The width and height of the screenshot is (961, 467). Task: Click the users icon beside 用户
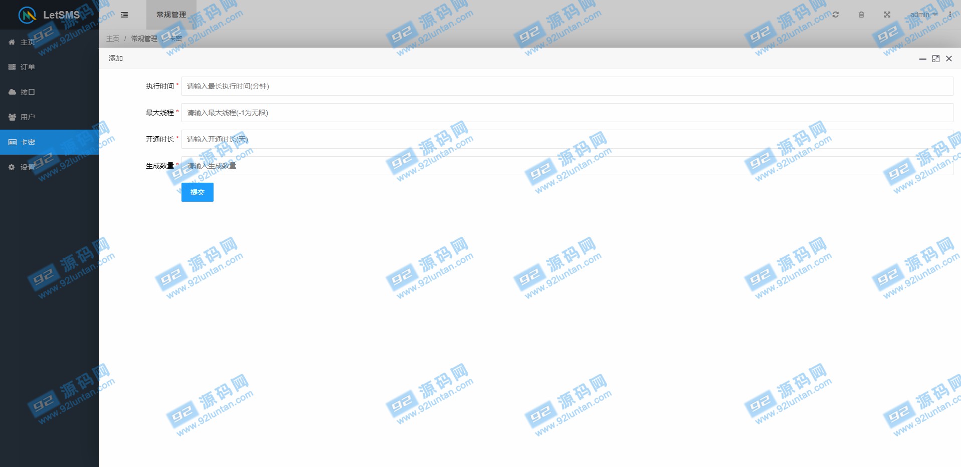pyautogui.click(x=12, y=117)
